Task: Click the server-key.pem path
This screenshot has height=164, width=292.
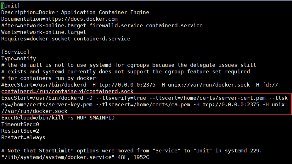Action: point(52,105)
